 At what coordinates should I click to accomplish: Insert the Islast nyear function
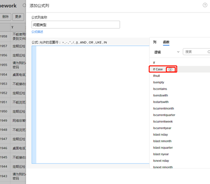pos(161,154)
